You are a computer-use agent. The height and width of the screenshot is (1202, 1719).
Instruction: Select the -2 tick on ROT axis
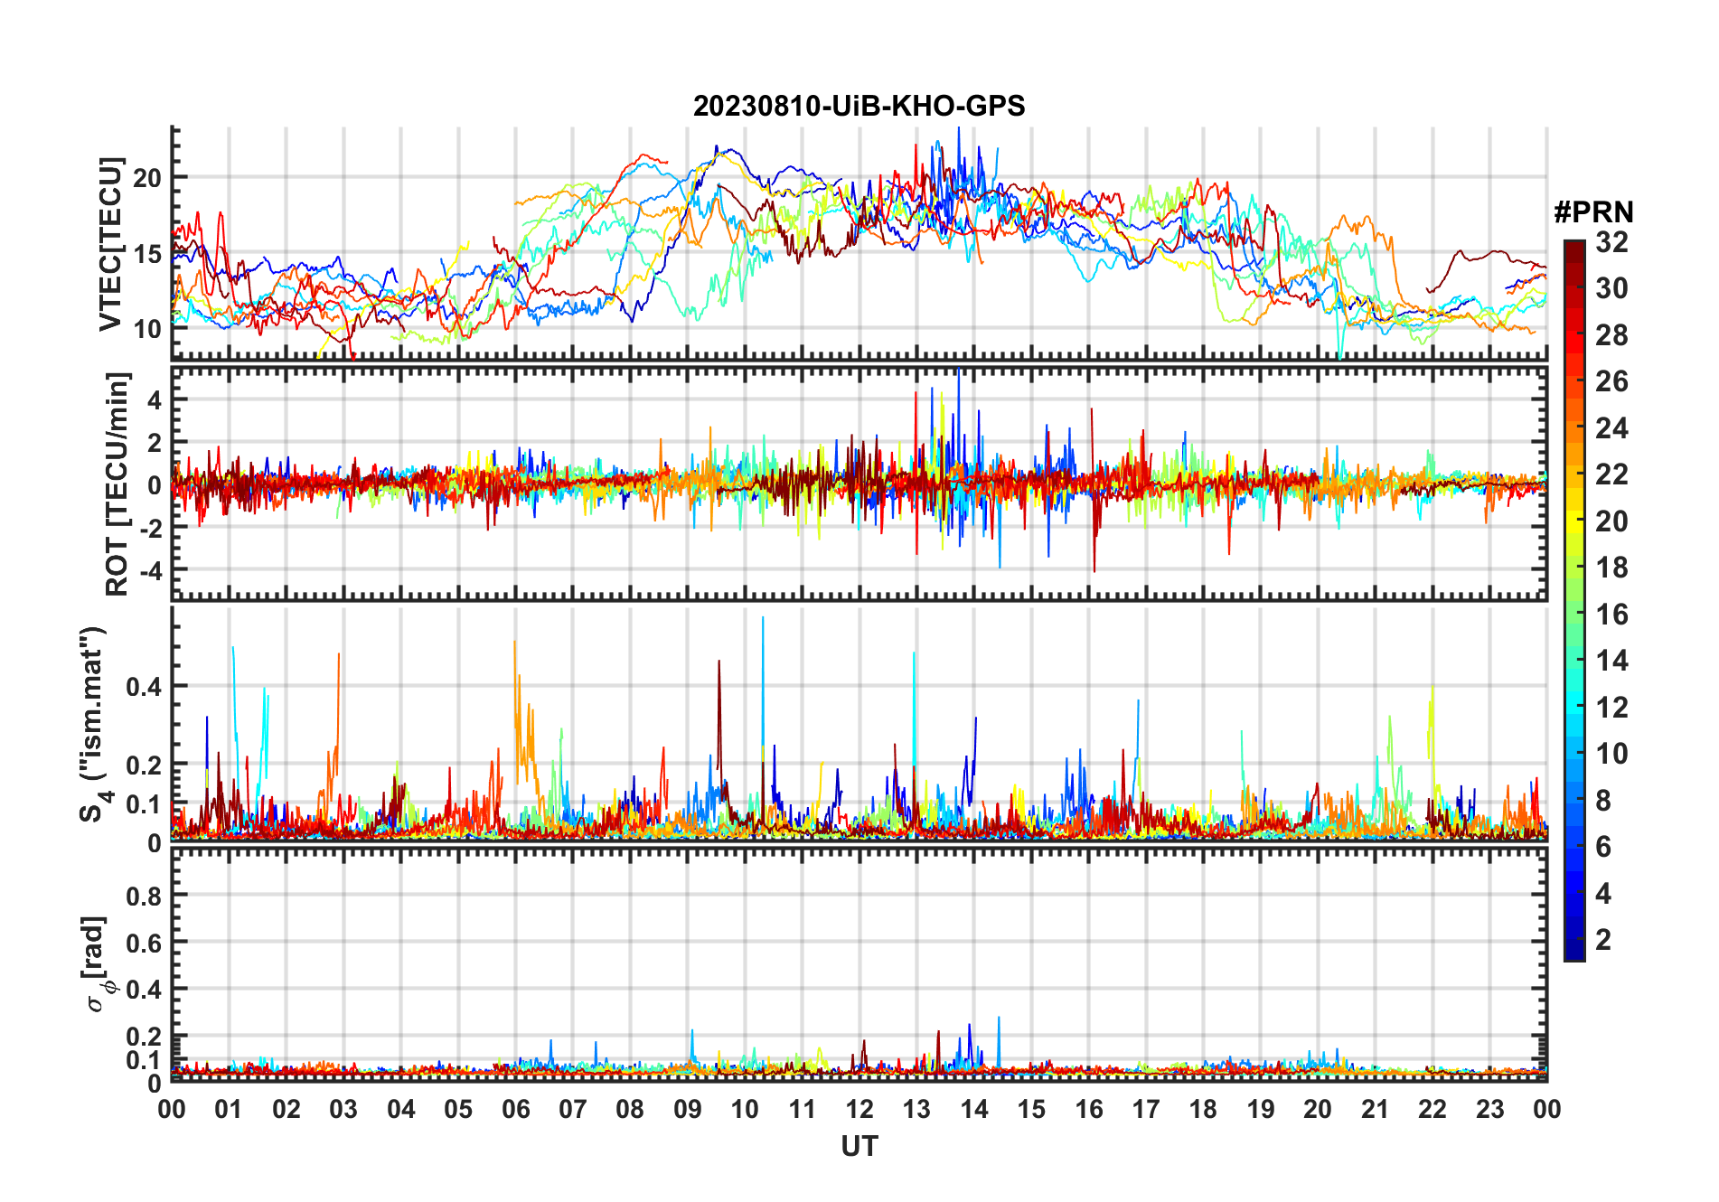coord(150,529)
